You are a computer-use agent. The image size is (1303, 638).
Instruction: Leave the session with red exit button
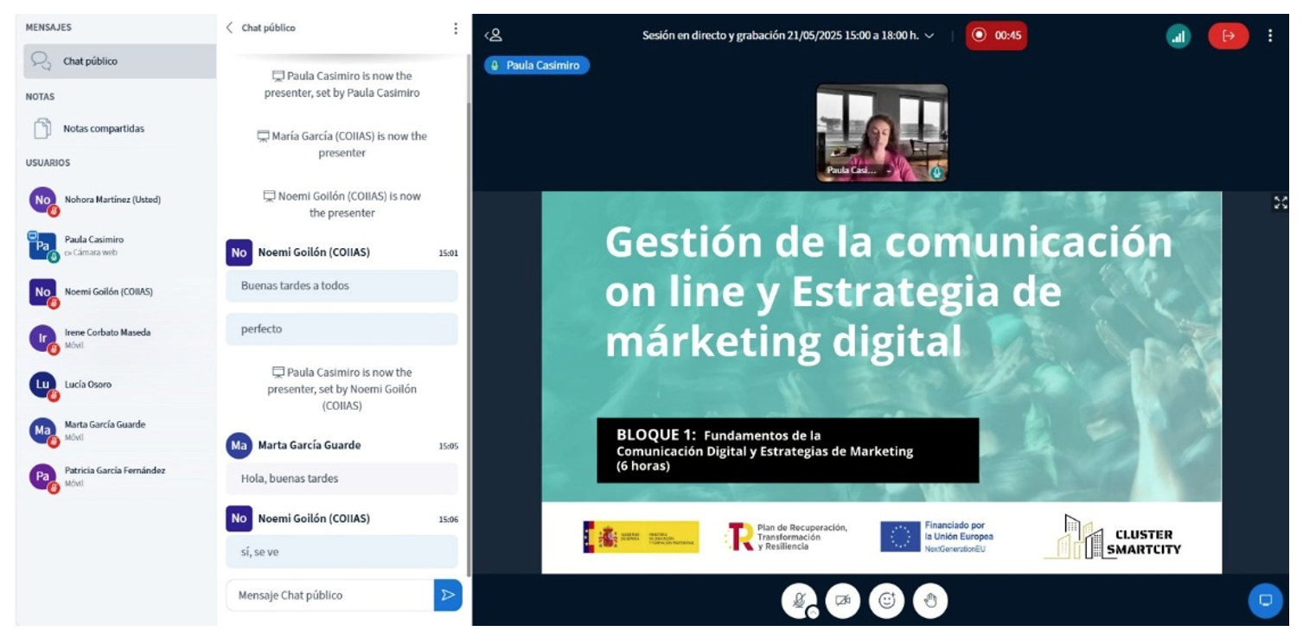[x=1228, y=36]
